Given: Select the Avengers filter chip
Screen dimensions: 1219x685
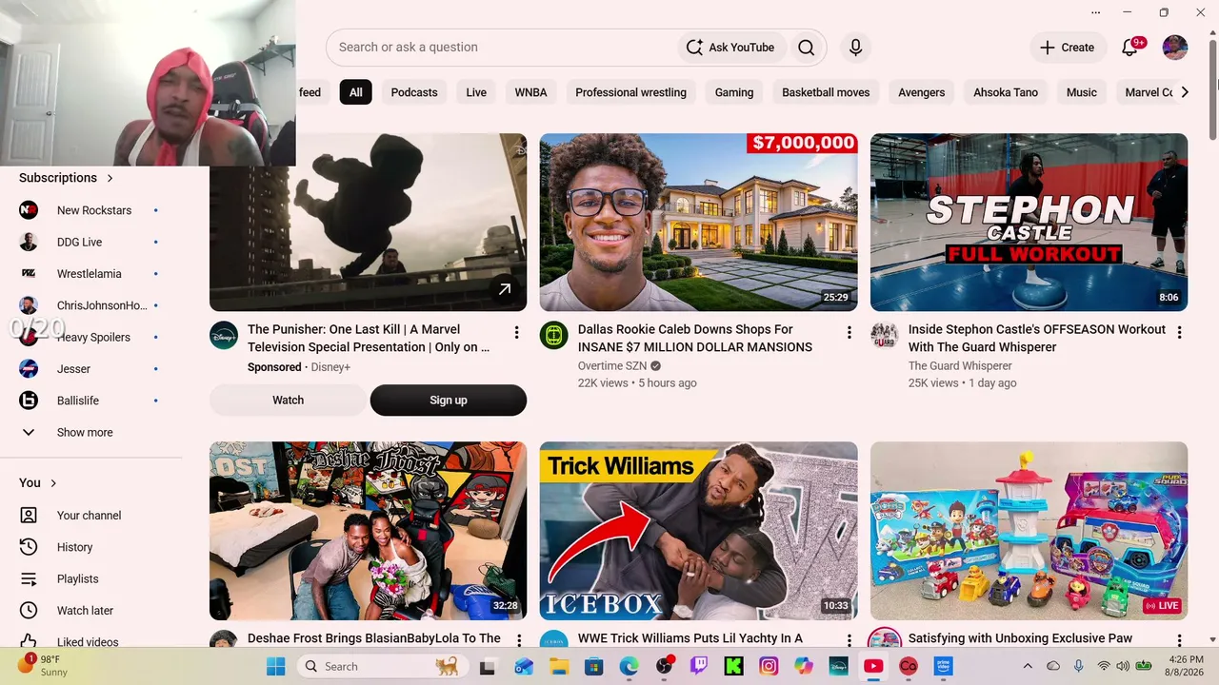Looking at the screenshot, I should coord(922,92).
